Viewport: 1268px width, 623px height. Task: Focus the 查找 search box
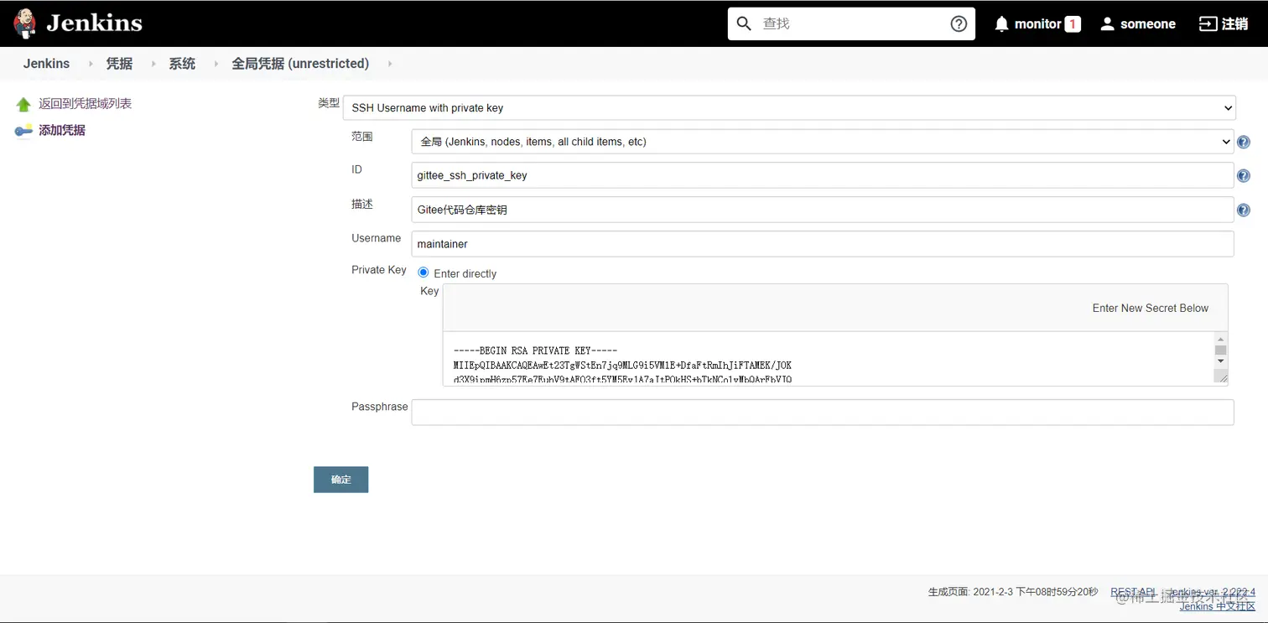(851, 23)
